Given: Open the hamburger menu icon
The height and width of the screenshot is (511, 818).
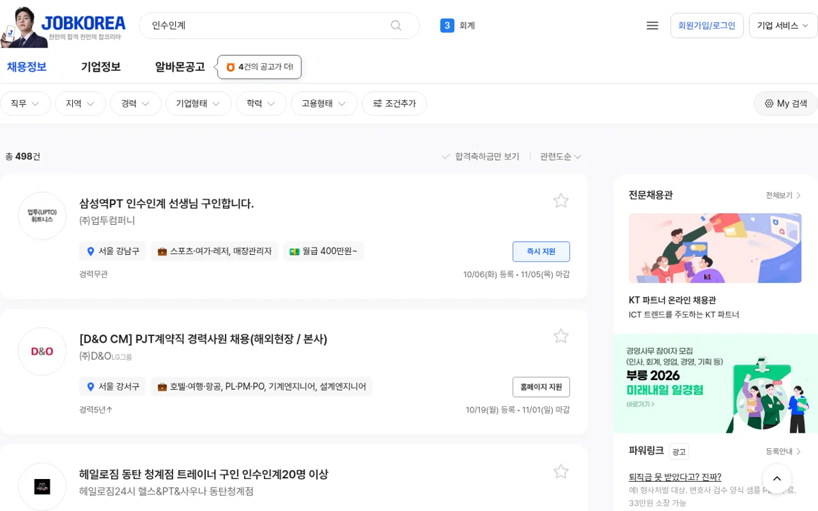Looking at the screenshot, I should pyautogui.click(x=652, y=26).
